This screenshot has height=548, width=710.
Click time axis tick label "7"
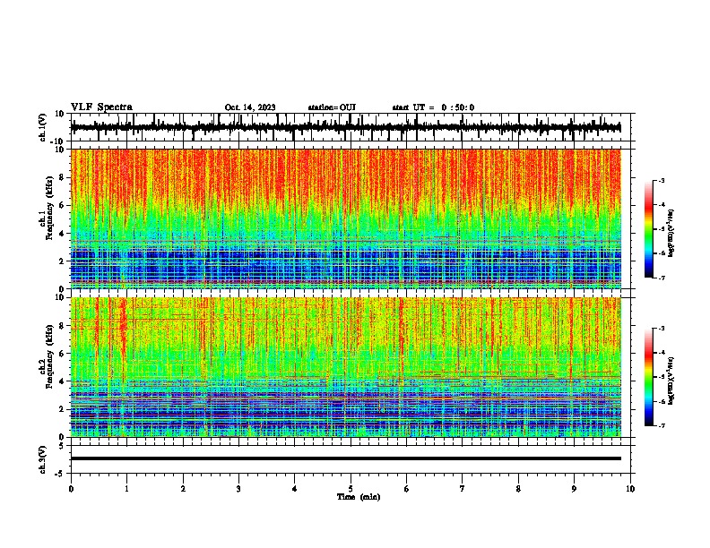pyautogui.click(x=463, y=489)
